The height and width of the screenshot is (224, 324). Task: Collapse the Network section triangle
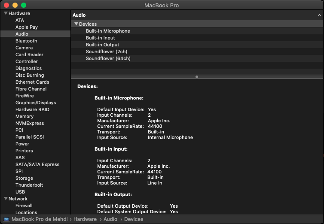[6, 199]
